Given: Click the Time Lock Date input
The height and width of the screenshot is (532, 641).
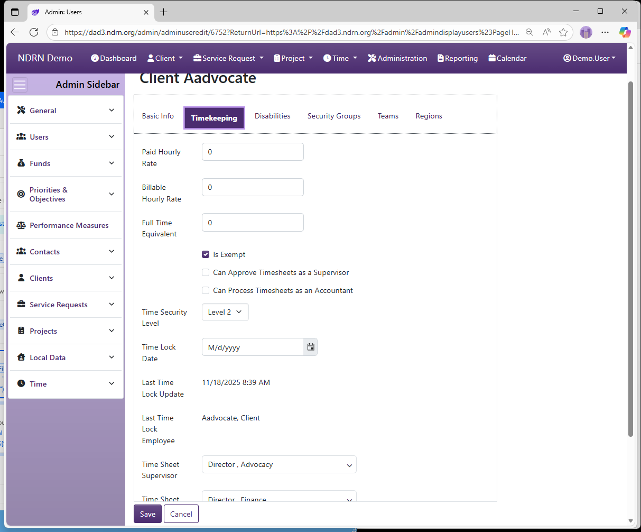Looking at the screenshot, I should click(253, 347).
